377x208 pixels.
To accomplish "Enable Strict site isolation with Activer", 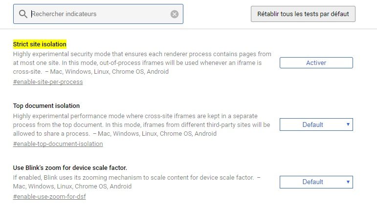I will click(316, 62).
